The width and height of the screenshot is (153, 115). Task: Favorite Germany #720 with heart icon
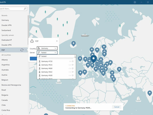coord(73,61)
